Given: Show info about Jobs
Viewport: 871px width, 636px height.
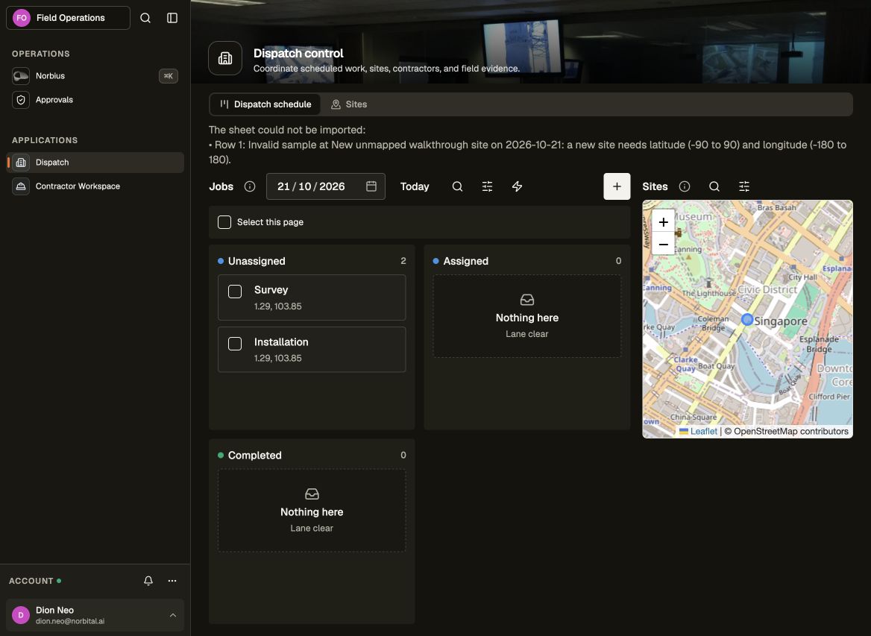Looking at the screenshot, I should click(x=249, y=186).
